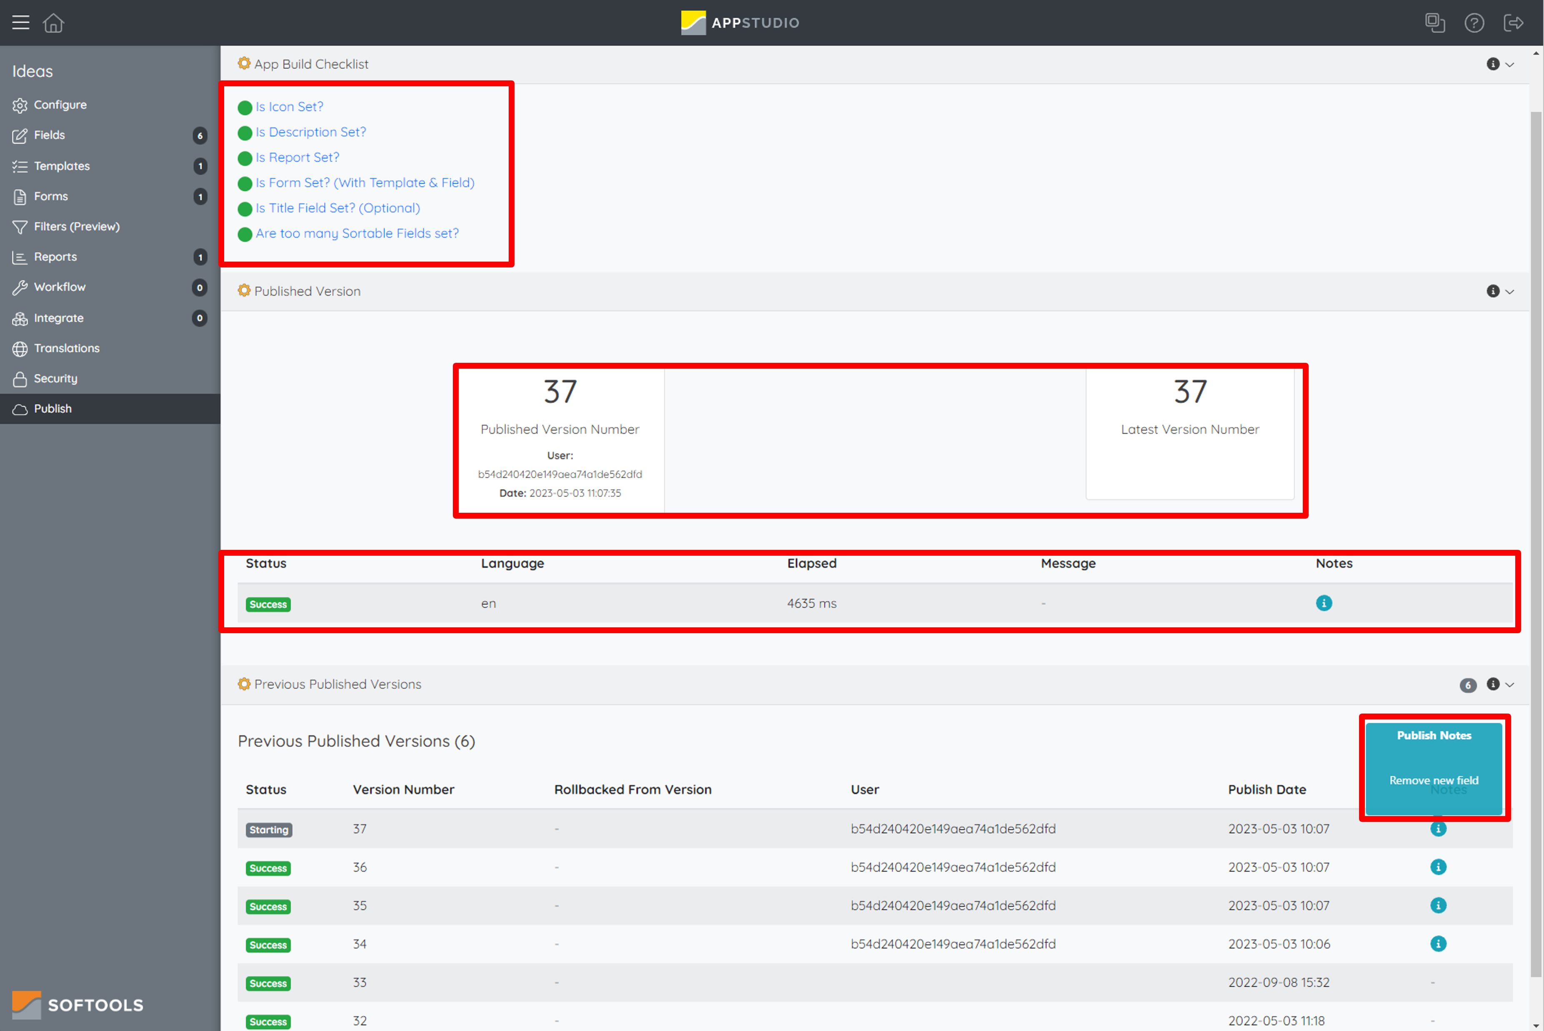Click the count badge 6 in Previous Published Versions header
1544x1031 pixels.
pos(1468,685)
